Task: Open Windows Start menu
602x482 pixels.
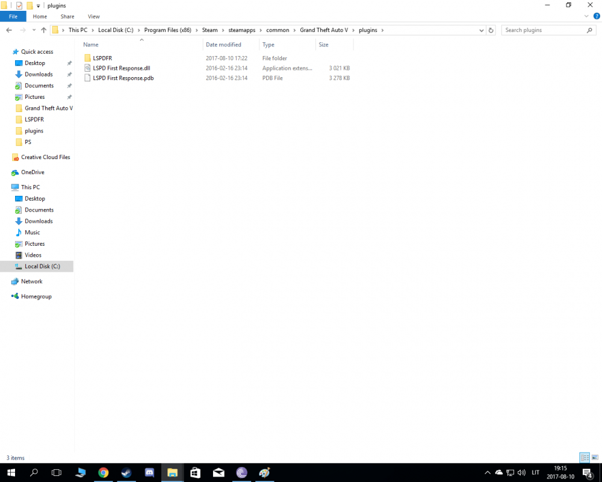Action: tap(11, 472)
